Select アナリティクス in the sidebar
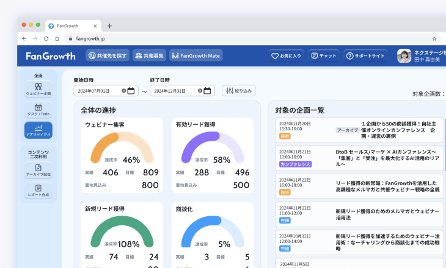 click(x=38, y=130)
